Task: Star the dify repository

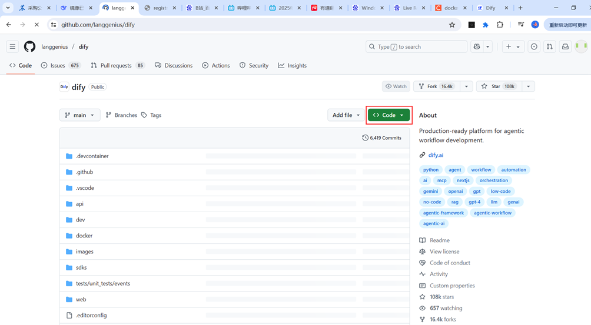Action: pos(499,86)
